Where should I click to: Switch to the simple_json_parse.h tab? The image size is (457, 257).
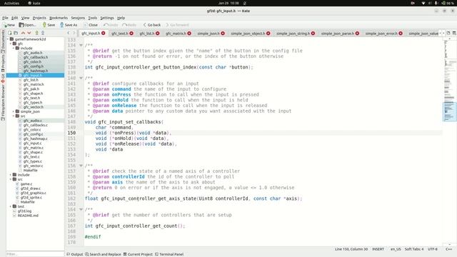(338, 34)
